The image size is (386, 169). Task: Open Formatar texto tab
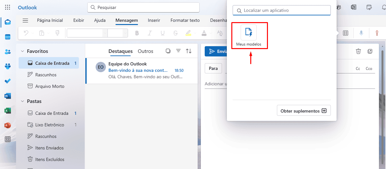tap(185, 20)
